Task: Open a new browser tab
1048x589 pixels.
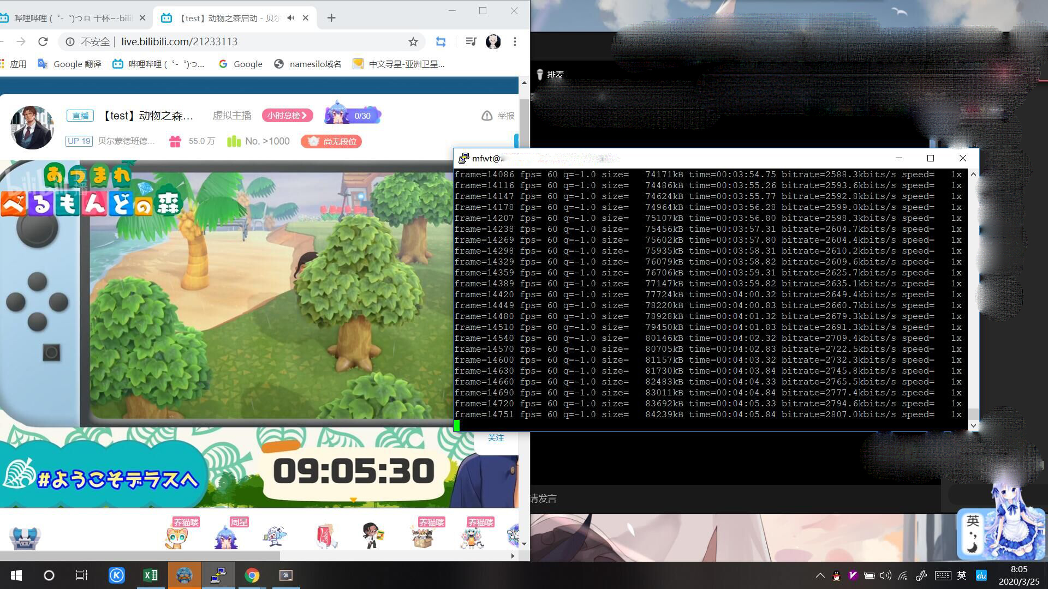Action: pos(331,18)
